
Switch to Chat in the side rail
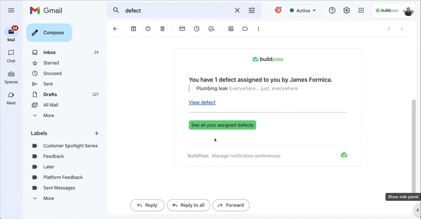[x=11, y=56]
